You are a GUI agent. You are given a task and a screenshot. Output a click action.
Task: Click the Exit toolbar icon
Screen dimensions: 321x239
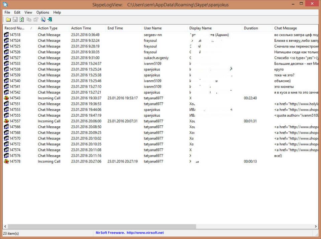coord(50,20)
